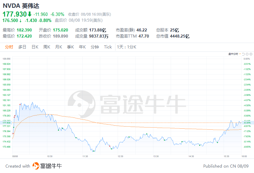Open the 盘中分时 session dropdown

point(234,54)
